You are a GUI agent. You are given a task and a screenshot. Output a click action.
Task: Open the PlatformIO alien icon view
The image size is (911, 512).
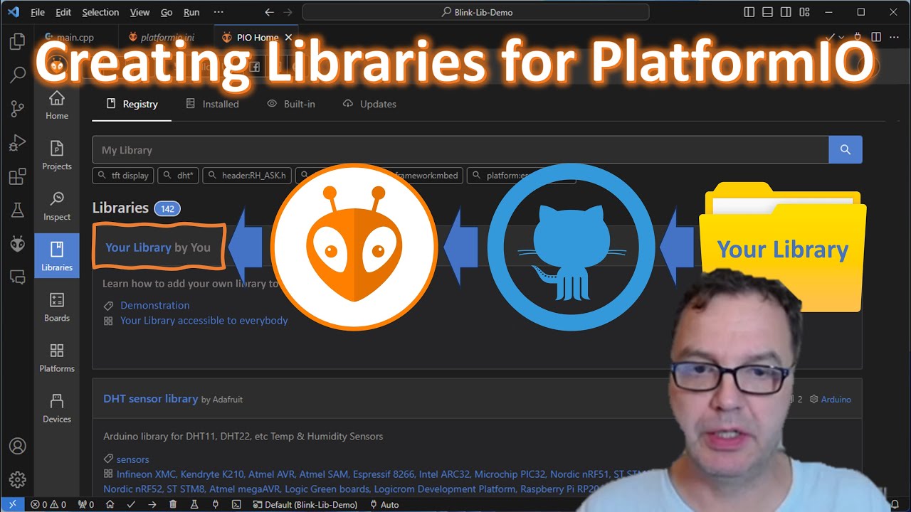[17, 244]
